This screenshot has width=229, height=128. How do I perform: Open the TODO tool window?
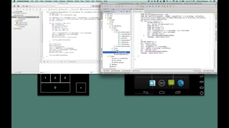coord(106,71)
